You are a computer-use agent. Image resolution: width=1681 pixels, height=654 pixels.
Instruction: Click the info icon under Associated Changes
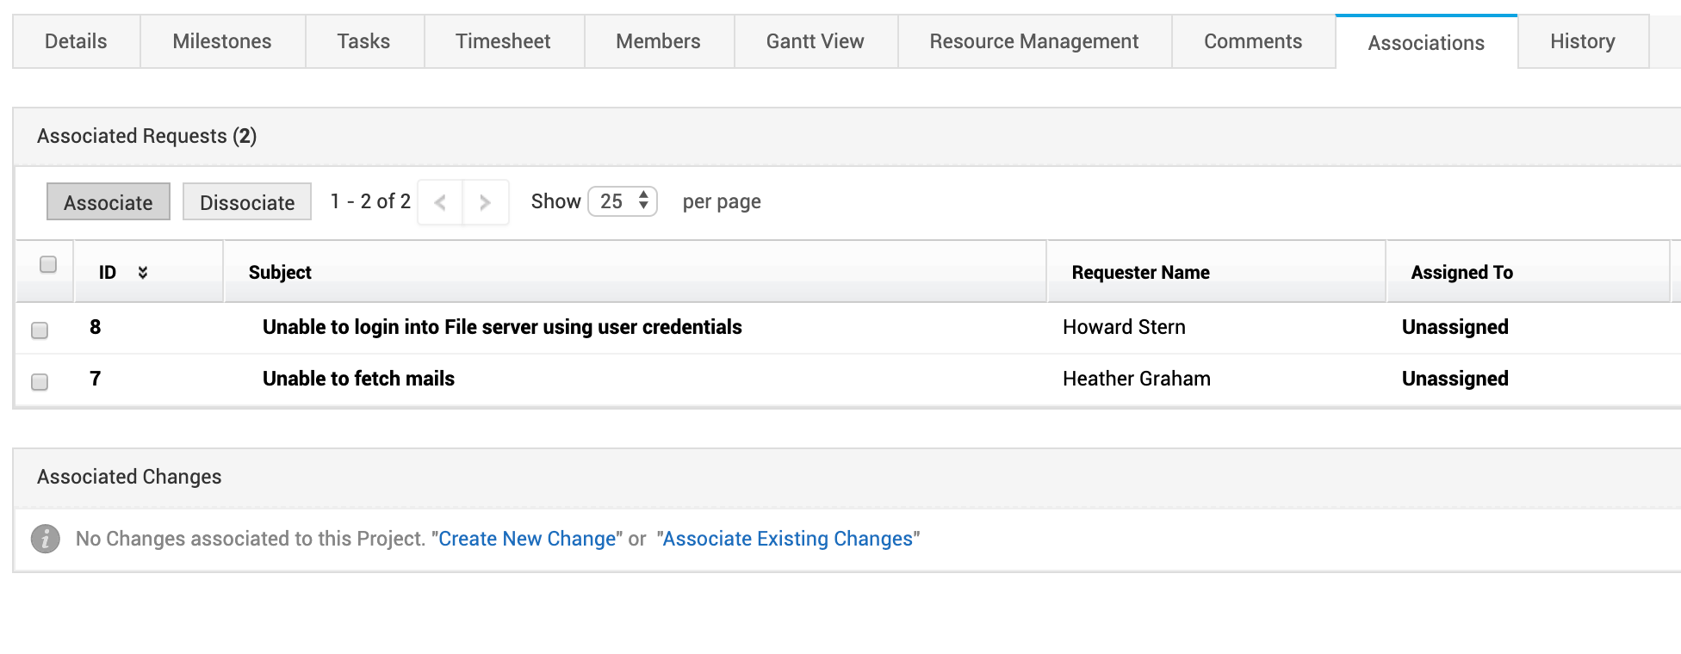(x=46, y=539)
